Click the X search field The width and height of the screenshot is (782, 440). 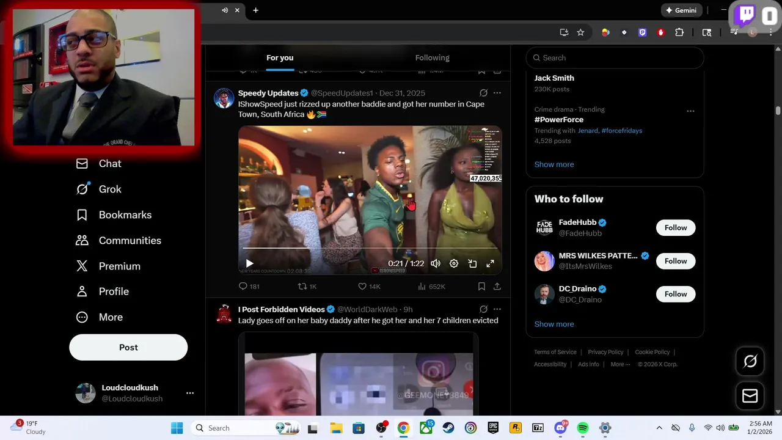coord(615,57)
